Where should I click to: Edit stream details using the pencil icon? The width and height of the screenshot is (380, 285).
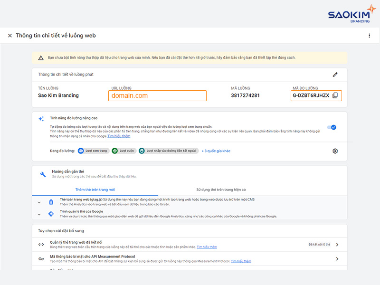[x=335, y=75]
